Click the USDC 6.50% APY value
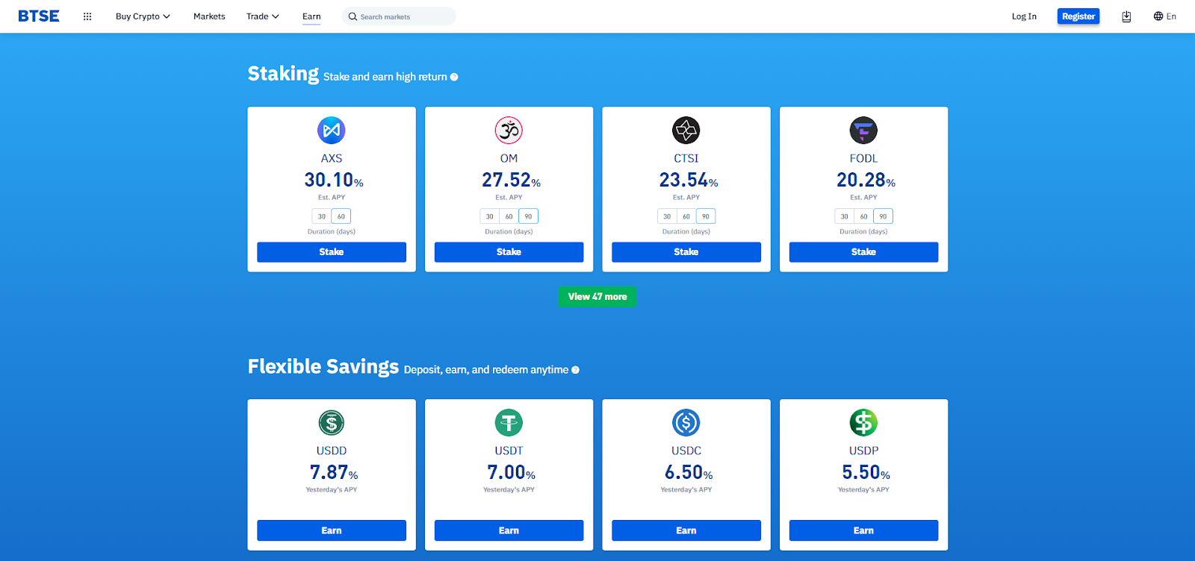 [x=688, y=472]
